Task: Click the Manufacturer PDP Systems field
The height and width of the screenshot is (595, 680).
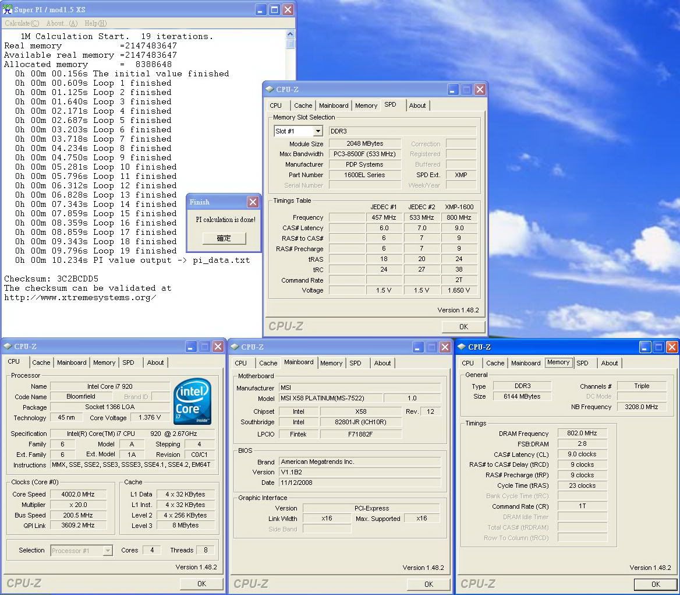Action: (364, 164)
